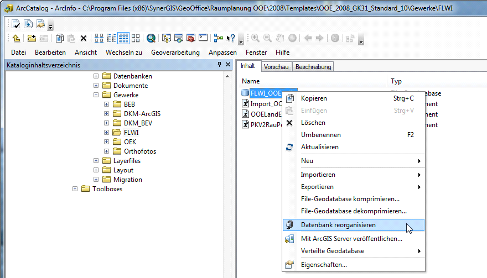Open the ArcToolbox window icon
The width and height of the screenshot is (487, 278).
tap(191, 38)
